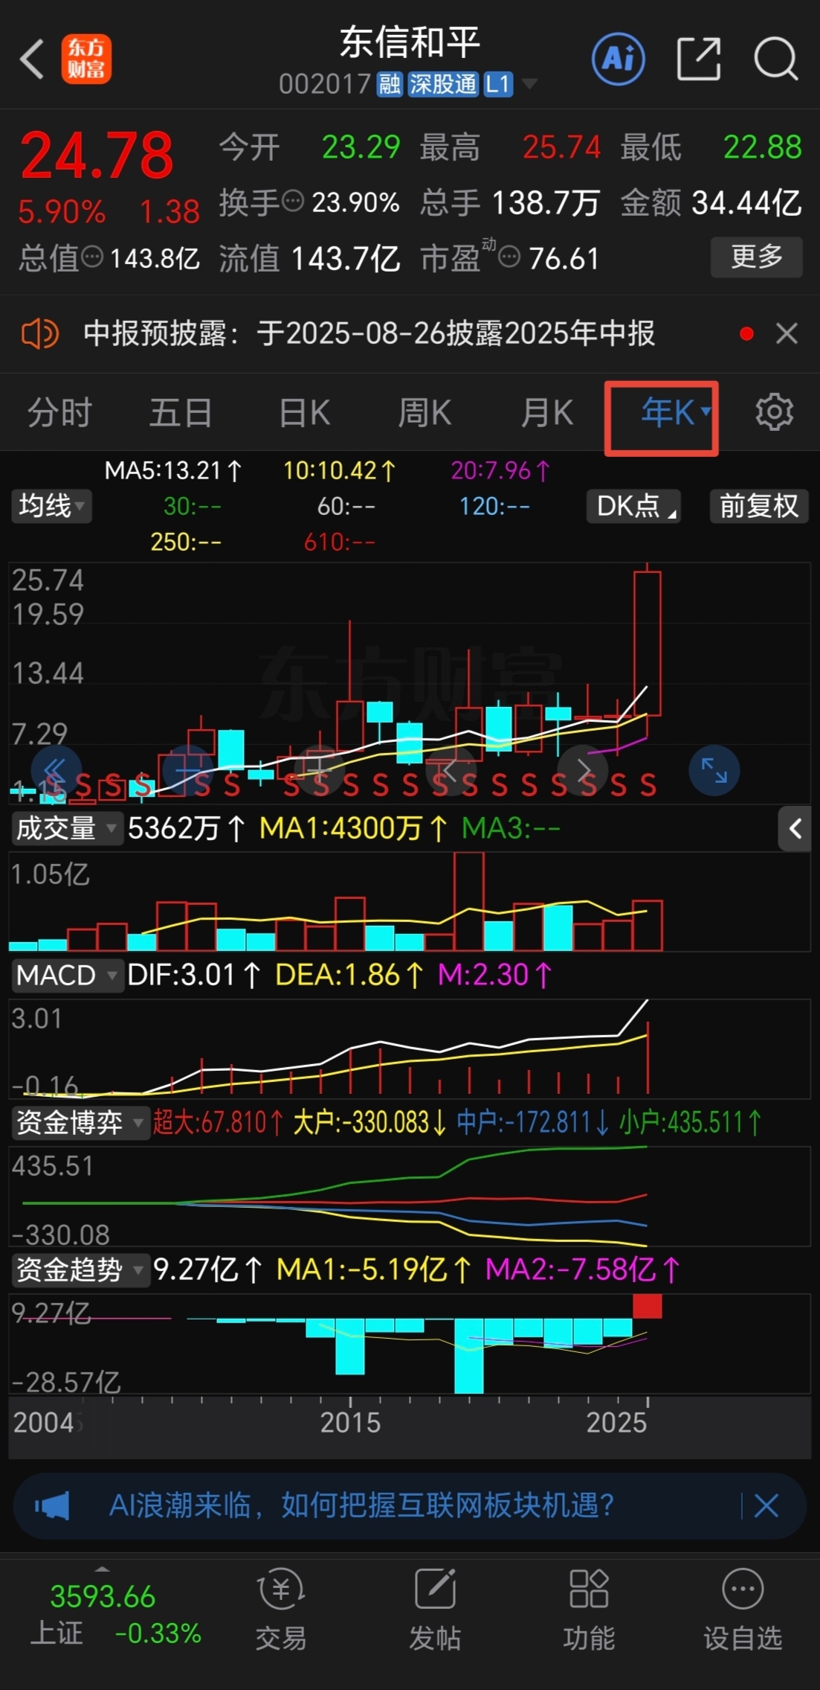Tap the 超大:67.810 fund flow value
Screen dimensions: 820x1690
coord(219,1122)
